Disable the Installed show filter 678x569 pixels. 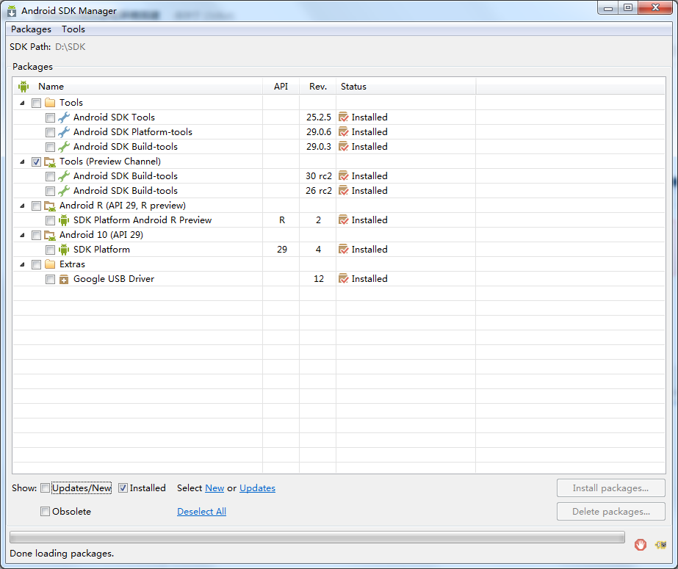click(x=123, y=488)
